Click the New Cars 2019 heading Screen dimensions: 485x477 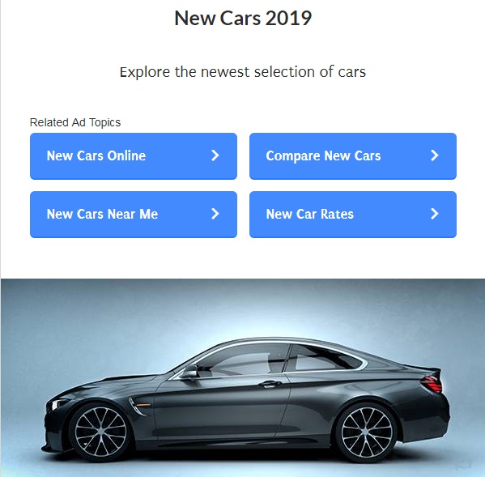tap(243, 19)
